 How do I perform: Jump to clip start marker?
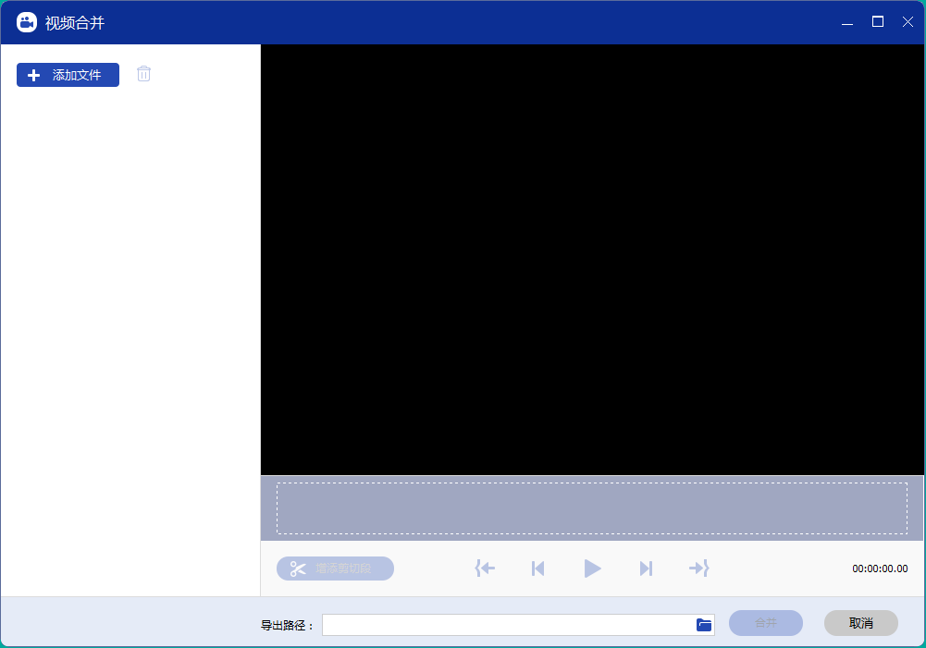click(x=485, y=569)
